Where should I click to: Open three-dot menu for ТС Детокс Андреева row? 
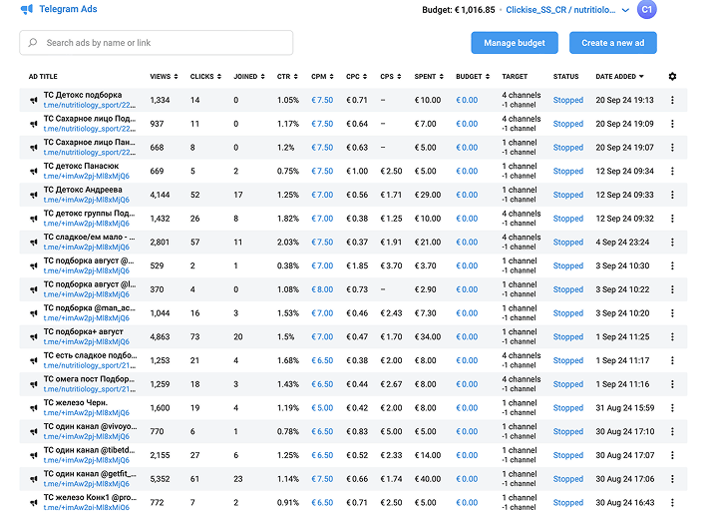click(672, 195)
